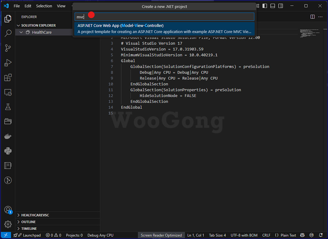
Task: Click HideSolutionNode = FALSE line
Action: tap(168, 96)
